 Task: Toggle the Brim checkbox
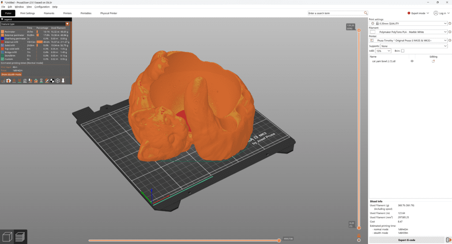(x=403, y=51)
